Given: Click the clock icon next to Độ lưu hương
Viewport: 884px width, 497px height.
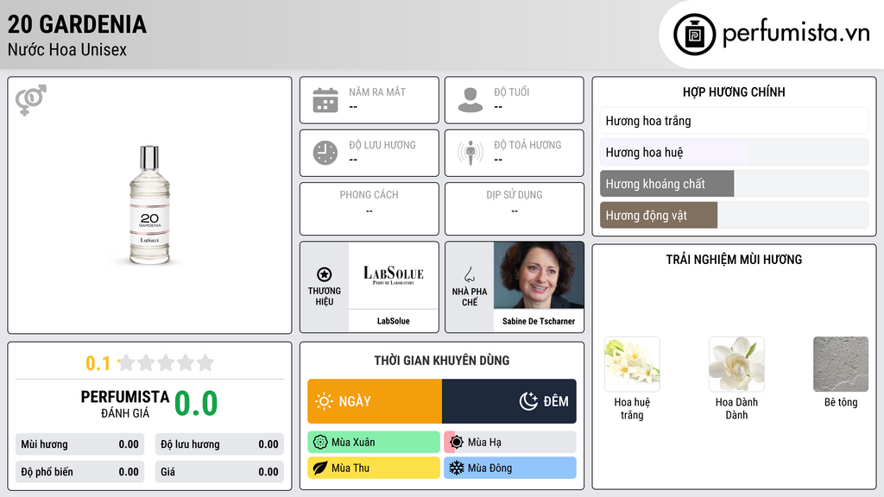Looking at the screenshot, I should point(325,153).
